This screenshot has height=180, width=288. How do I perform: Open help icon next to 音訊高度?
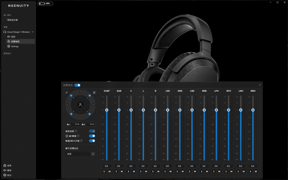(76, 131)
